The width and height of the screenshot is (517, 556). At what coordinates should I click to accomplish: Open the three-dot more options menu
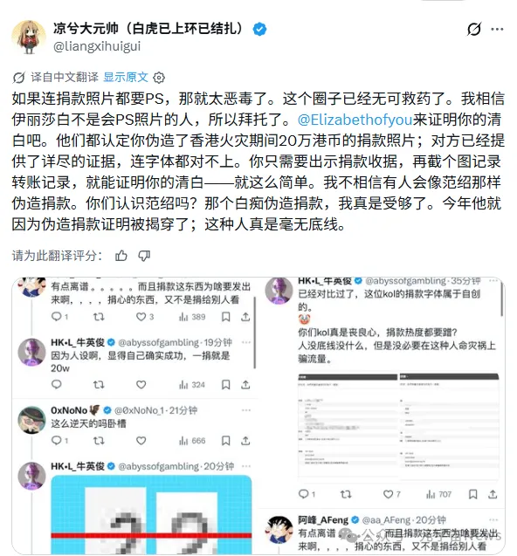pos(497,29)
